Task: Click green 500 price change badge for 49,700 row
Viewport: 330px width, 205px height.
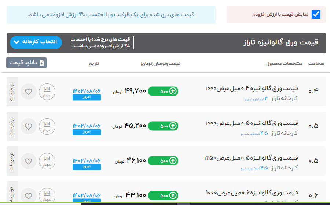Action: coord(163,91)
